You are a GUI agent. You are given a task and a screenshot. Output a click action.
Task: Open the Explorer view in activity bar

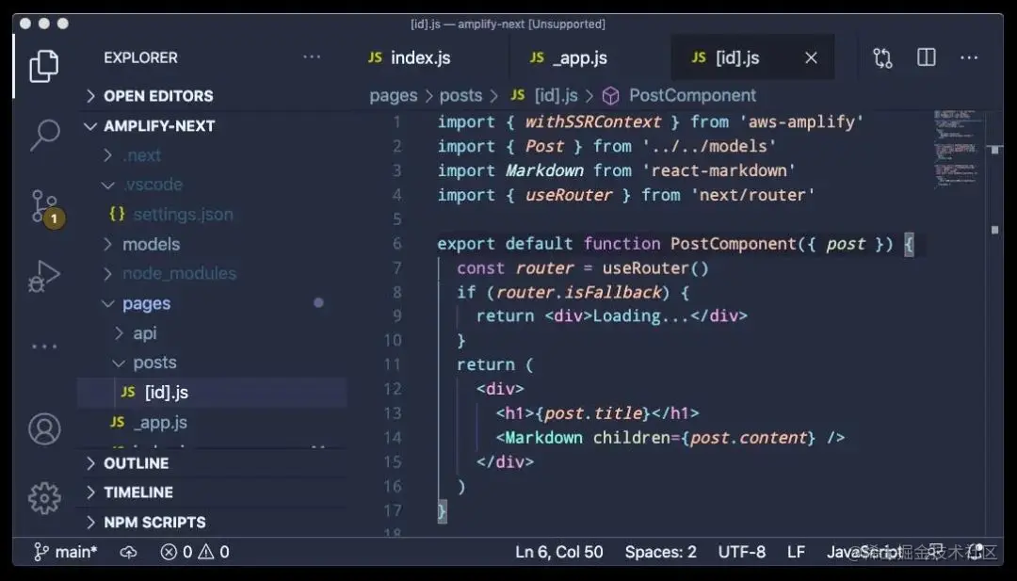[x=44, y=66]
